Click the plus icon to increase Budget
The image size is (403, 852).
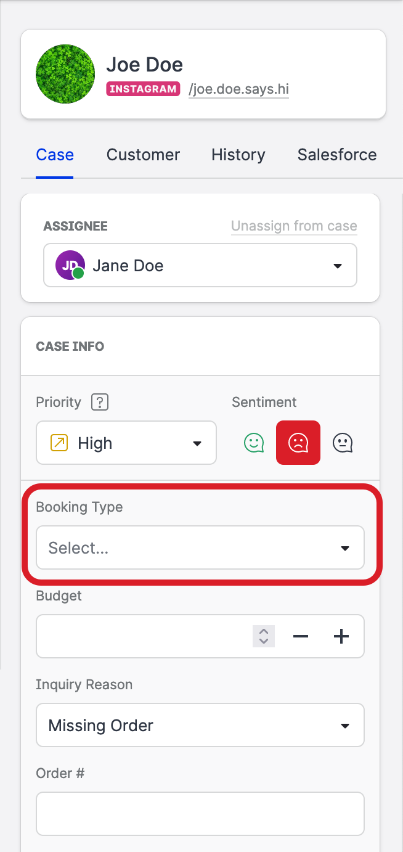[341, 636]
